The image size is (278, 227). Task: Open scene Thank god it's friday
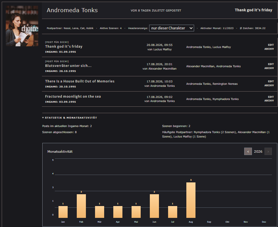[64, 46]
